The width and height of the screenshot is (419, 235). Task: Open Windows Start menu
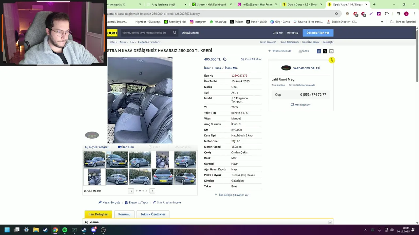[7, 230]
